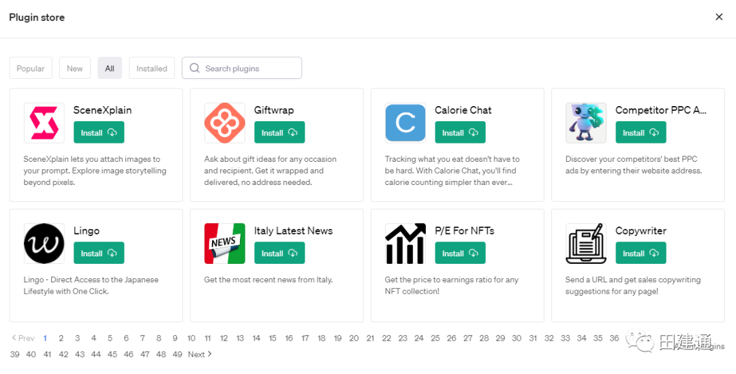Click the Calorie Chat logo icon

point(405,123)
